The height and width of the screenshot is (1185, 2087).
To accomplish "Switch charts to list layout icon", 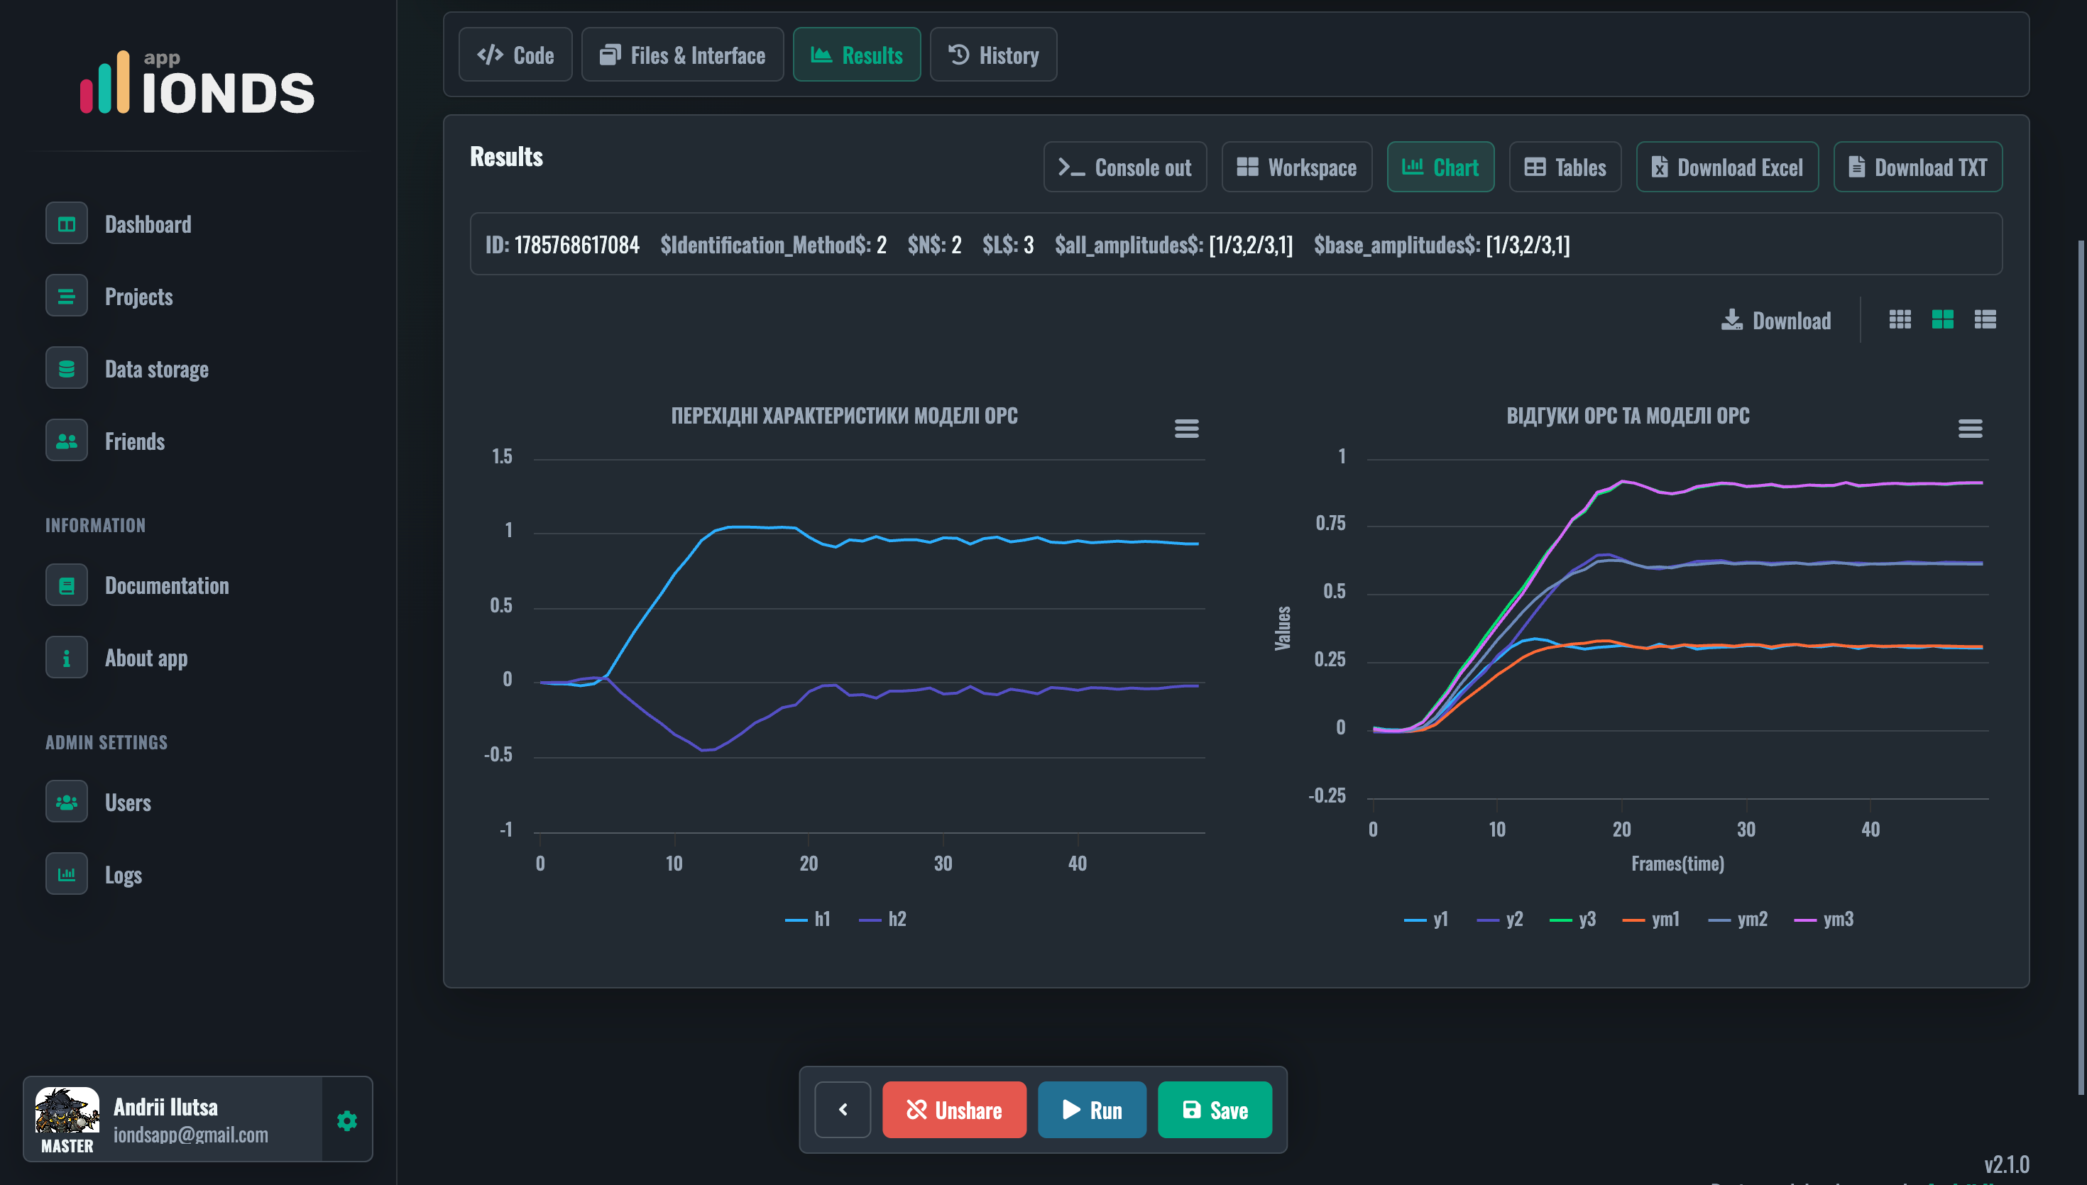I will 1985,320.
